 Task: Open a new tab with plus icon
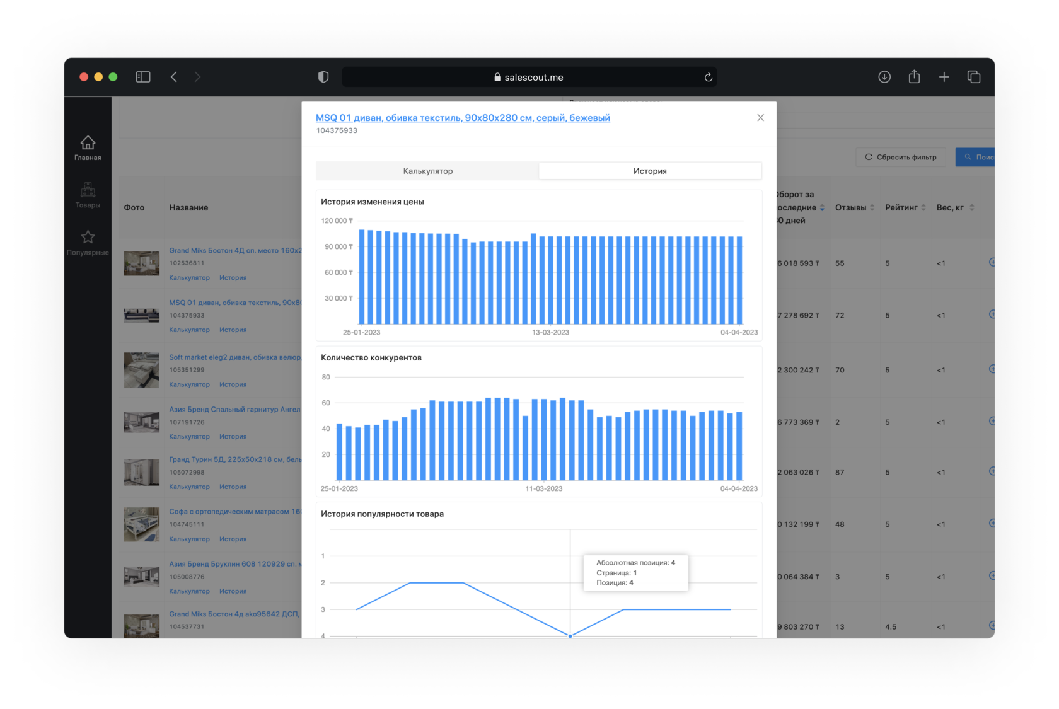click(x=944, y=77)
